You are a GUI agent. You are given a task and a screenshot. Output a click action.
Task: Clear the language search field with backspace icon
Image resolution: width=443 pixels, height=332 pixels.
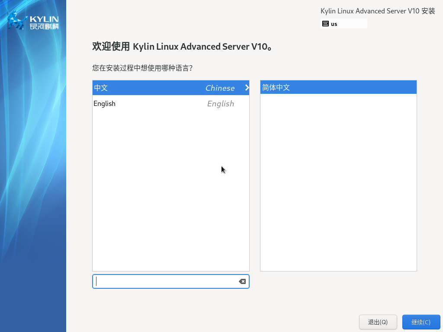[242, 281]
